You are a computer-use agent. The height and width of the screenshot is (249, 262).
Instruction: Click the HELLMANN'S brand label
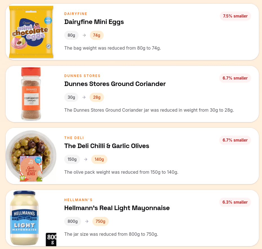[78, 200]
